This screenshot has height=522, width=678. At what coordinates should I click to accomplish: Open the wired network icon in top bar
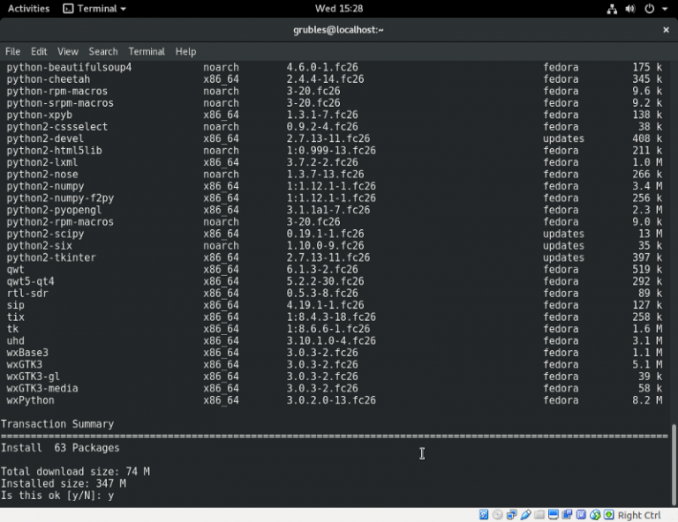coord(613,9)
